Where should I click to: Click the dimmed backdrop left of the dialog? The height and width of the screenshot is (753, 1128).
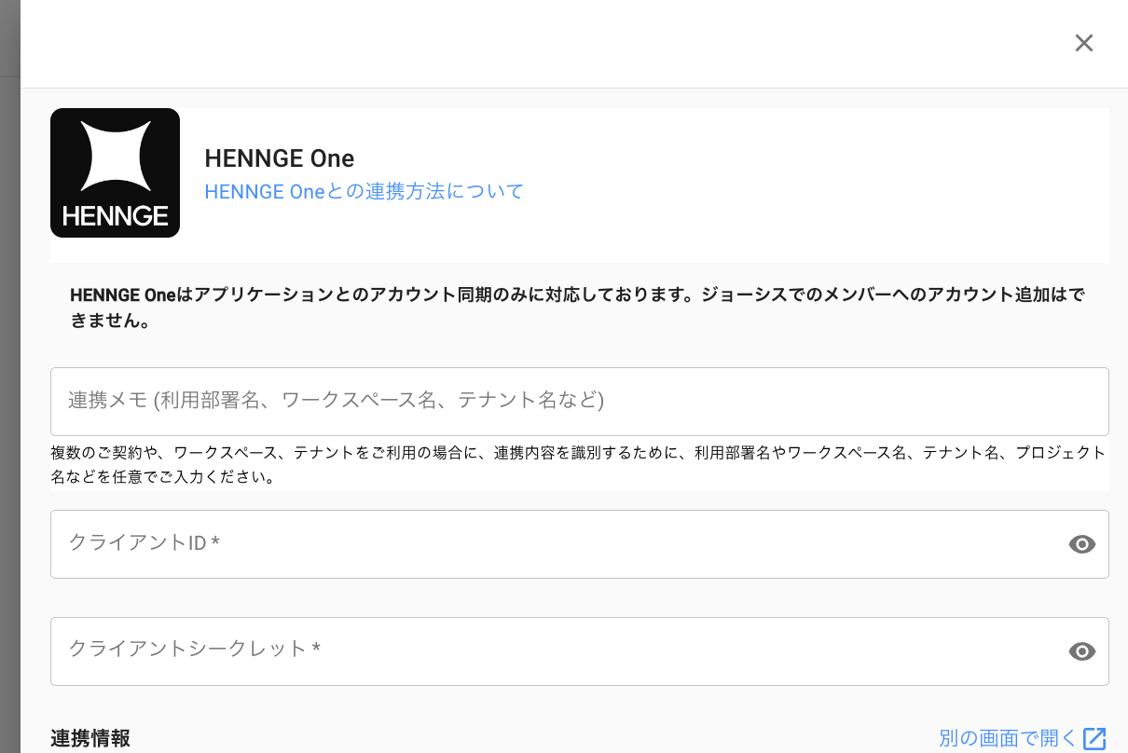point(9,373)
